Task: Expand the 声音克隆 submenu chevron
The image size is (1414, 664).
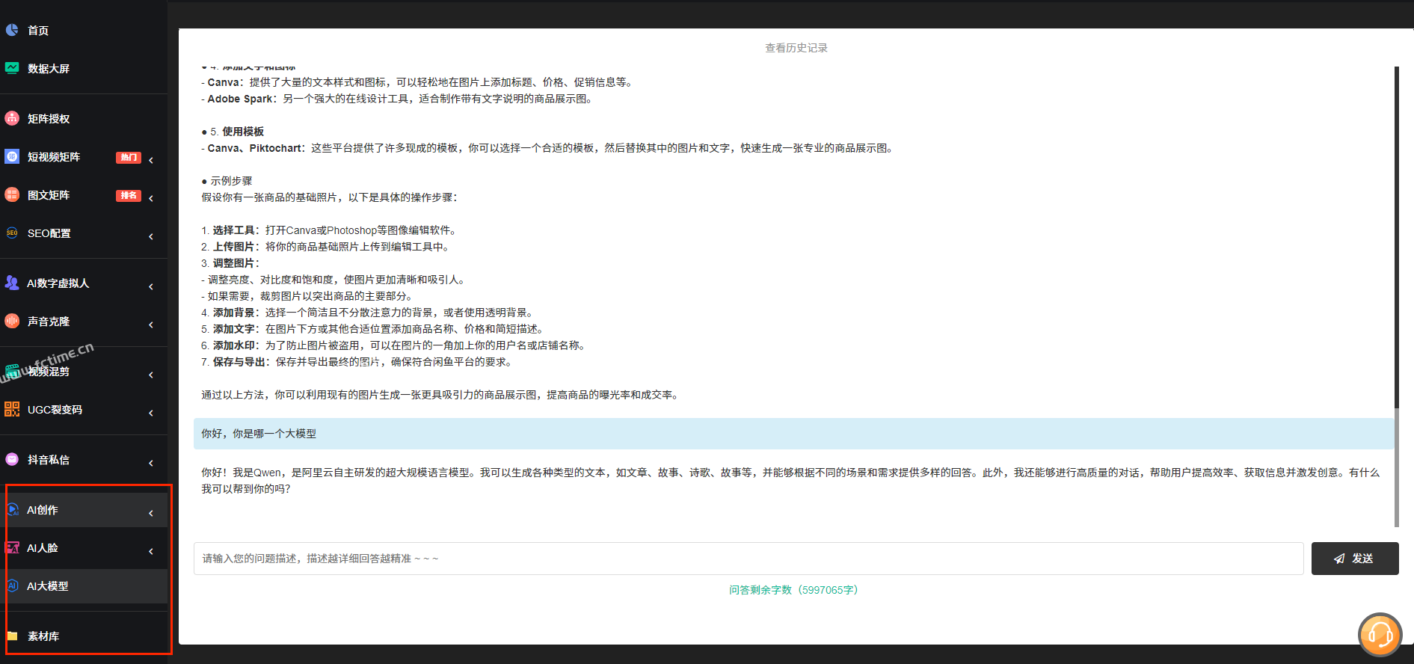Action: 151,325
